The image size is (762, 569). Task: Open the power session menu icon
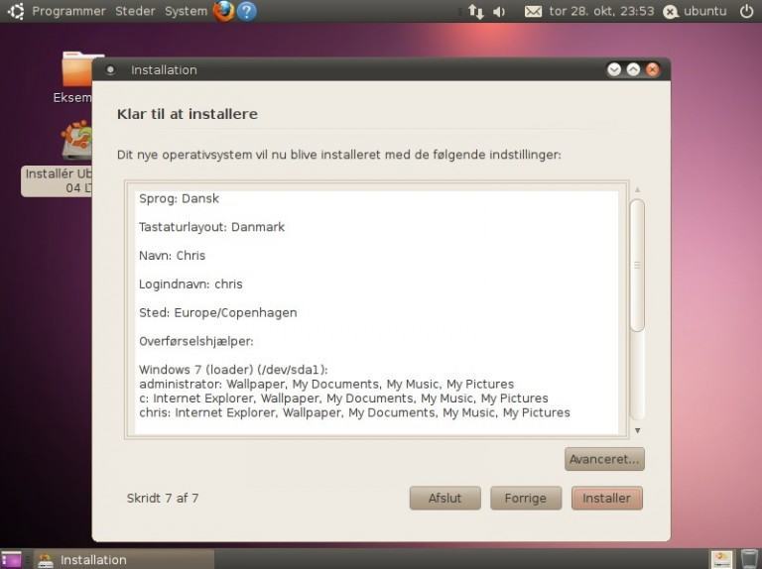tap(747, 11)
